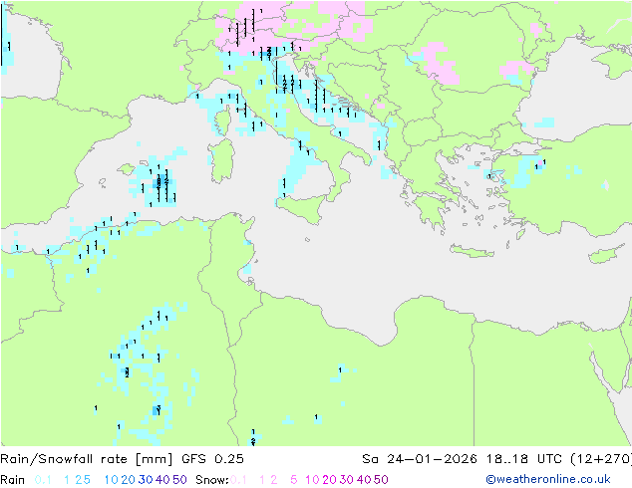Pick the snow 0.1 legend value
Image resolution: width=632 pixels, height=488 pixels.
(238, 480)
